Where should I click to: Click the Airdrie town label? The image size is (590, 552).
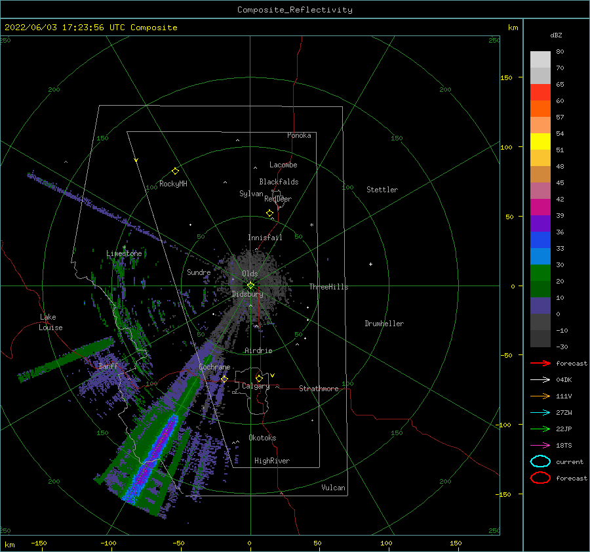(x=258, y=350)
